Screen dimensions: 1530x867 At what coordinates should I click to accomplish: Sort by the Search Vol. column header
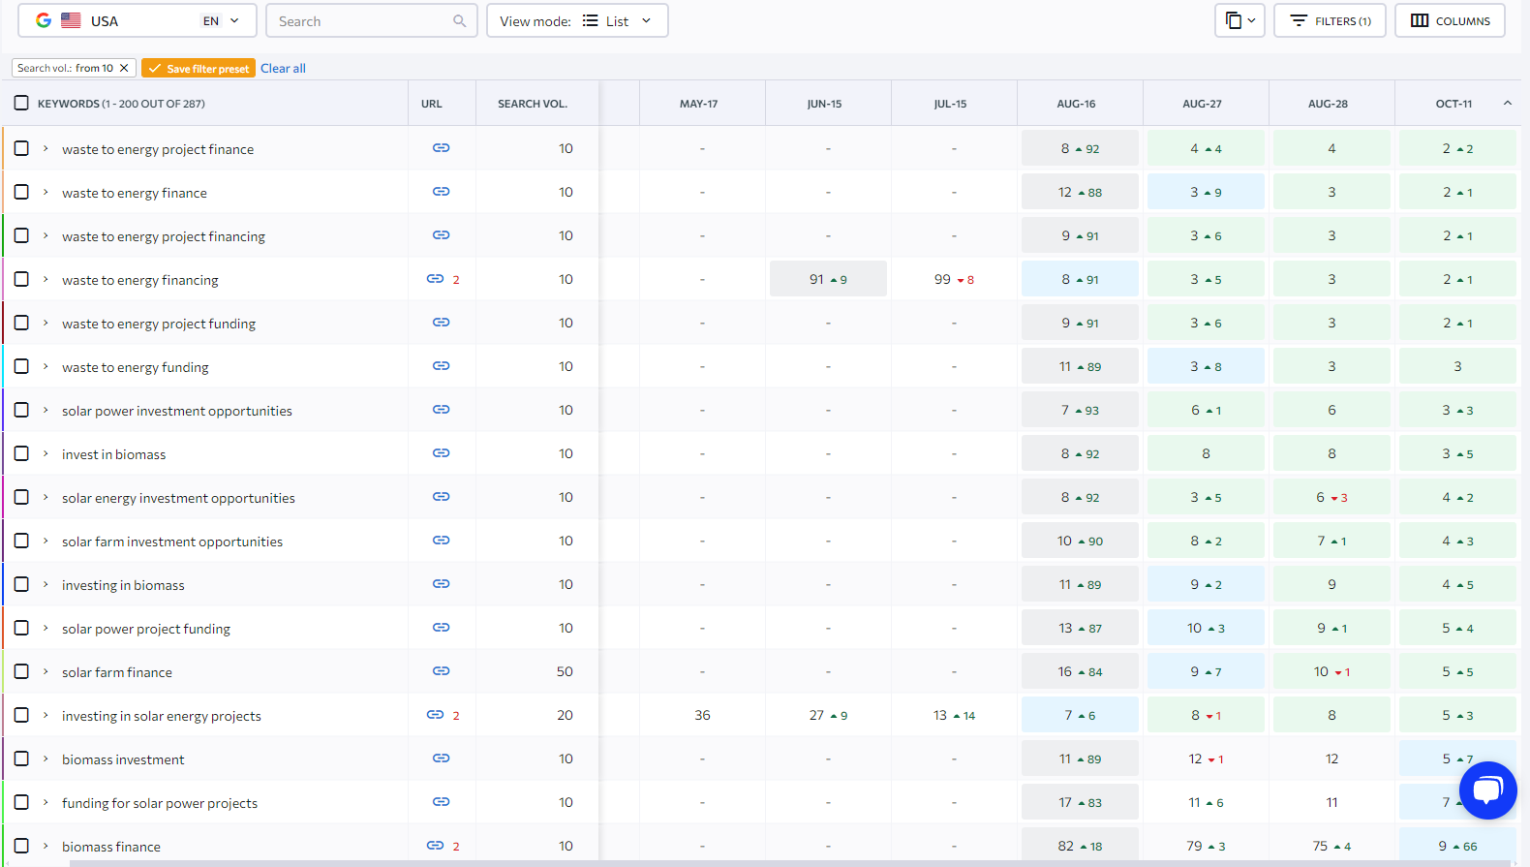532,104
